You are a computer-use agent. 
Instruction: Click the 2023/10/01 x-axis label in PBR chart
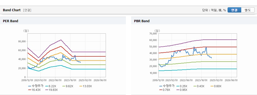coord(202,80)
